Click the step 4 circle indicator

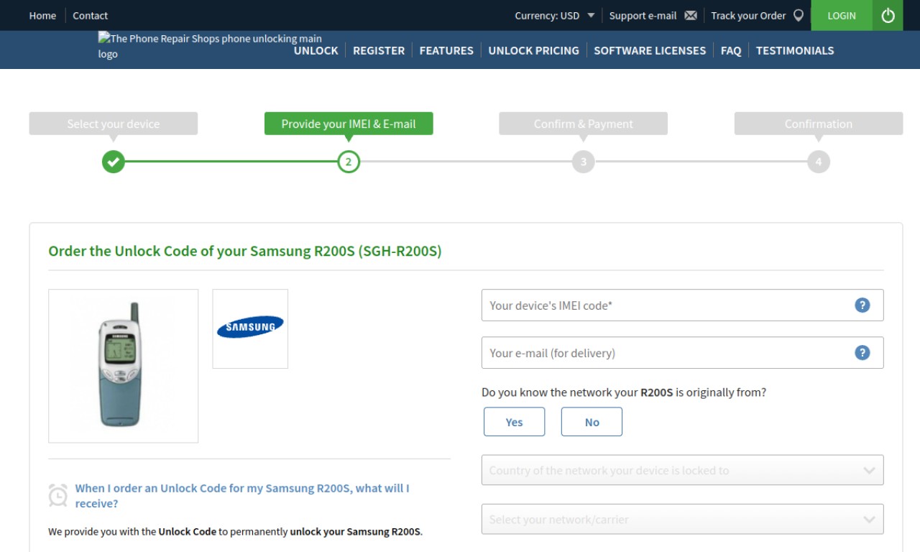819,162
